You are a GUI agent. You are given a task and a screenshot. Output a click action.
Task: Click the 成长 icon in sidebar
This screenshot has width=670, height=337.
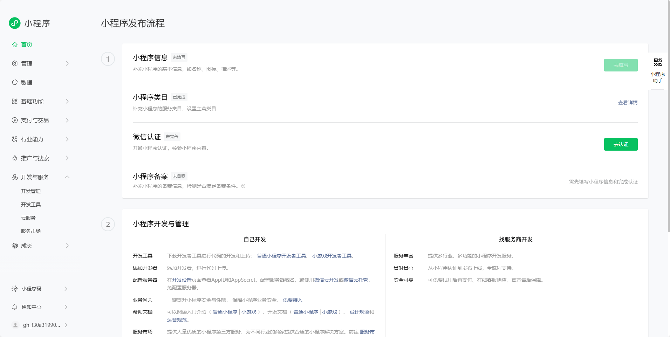tap(15, 246)
